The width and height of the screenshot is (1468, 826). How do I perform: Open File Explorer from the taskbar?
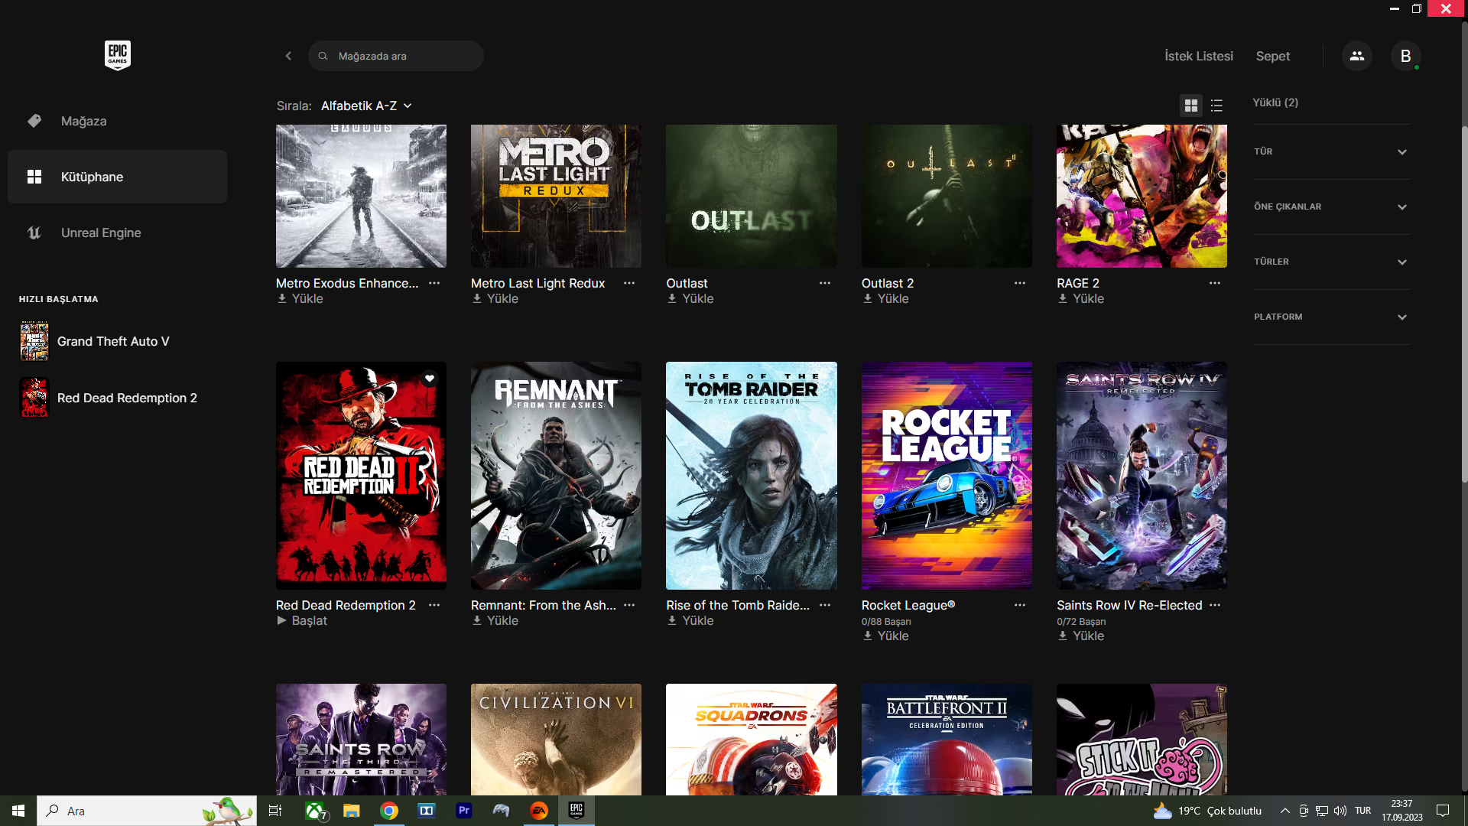[351, 811]
